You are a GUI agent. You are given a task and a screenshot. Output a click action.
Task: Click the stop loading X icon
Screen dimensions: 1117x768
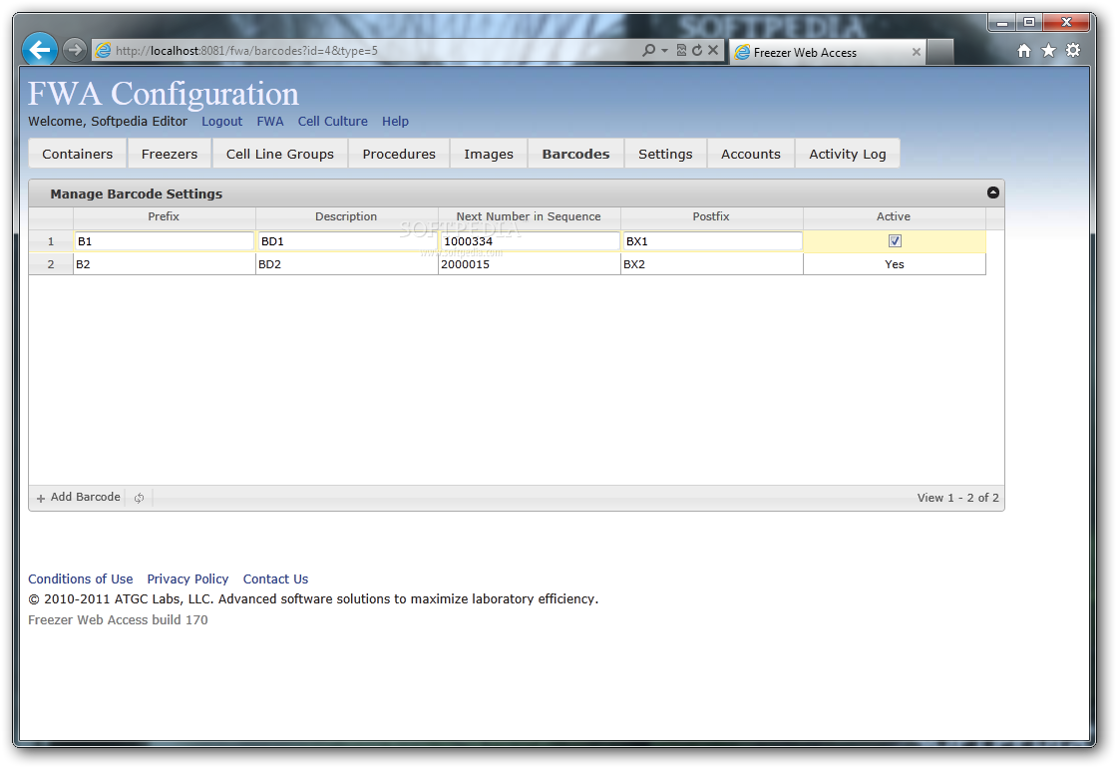[713, 50]
